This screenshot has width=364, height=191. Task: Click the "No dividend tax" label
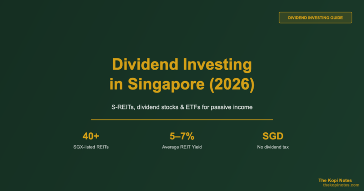[x=273, y=147]
